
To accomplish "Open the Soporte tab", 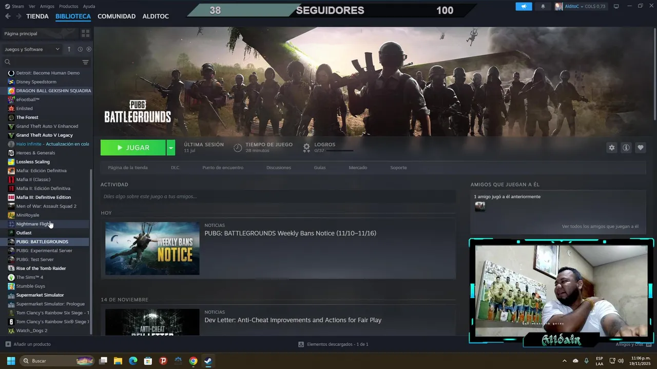I will pos(398,168).
